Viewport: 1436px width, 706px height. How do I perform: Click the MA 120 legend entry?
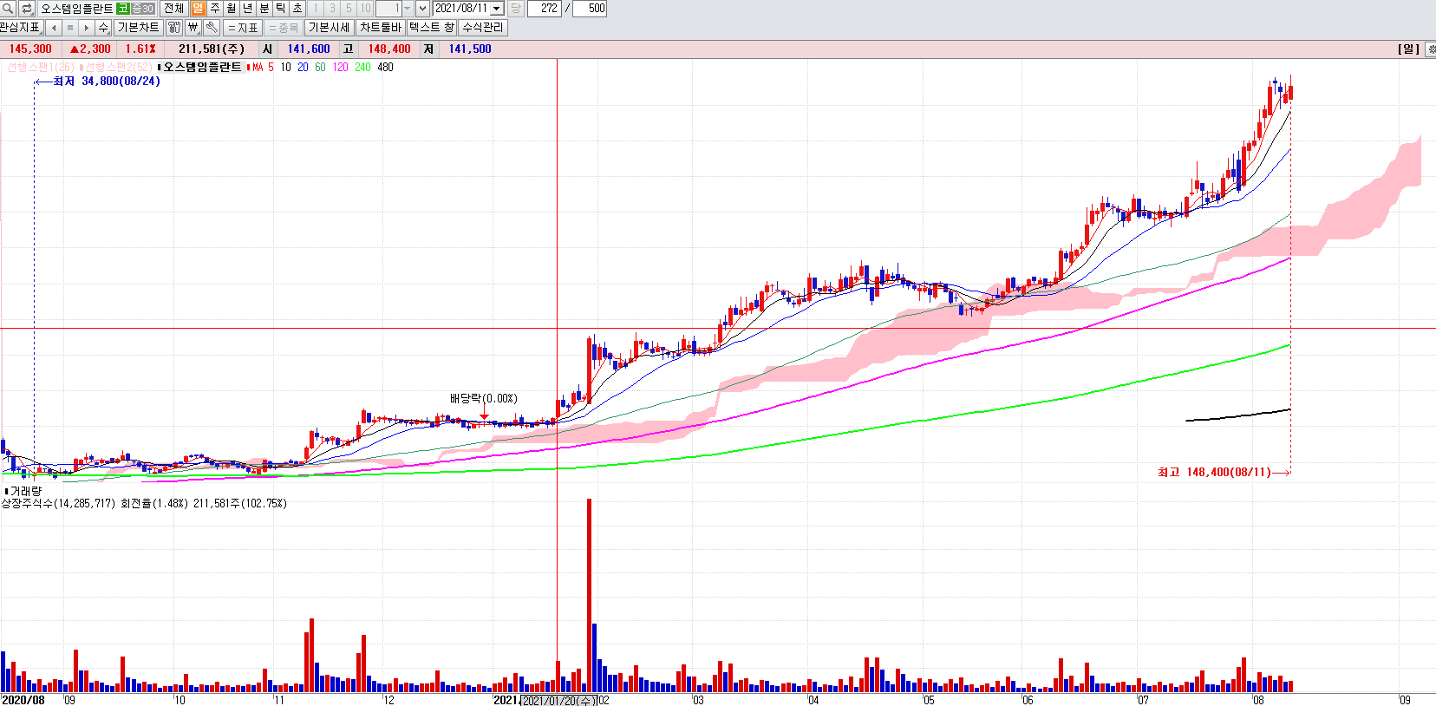point(340,67)
